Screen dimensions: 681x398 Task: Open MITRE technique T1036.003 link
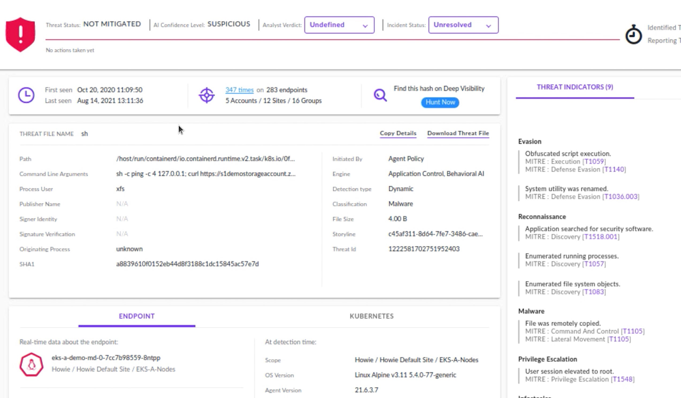[x=621, y=196]
